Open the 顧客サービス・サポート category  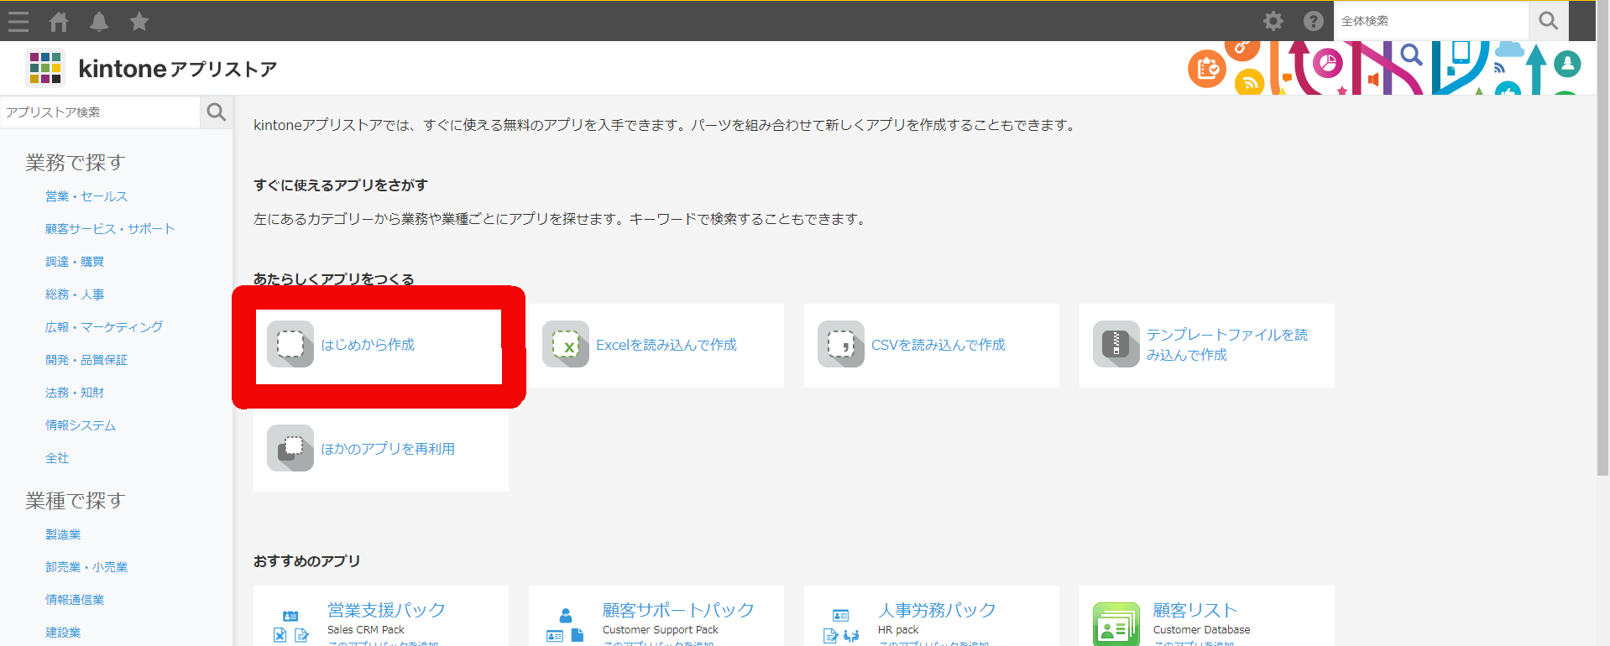click(x=110, y=229)
